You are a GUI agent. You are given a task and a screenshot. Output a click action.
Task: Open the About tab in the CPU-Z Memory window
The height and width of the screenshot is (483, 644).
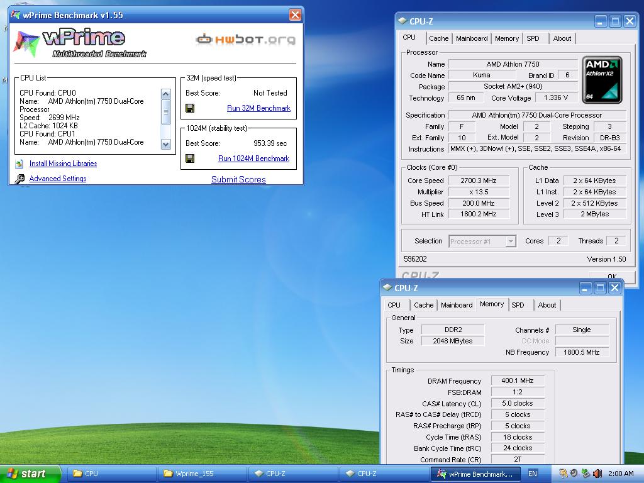pos(547,305)
